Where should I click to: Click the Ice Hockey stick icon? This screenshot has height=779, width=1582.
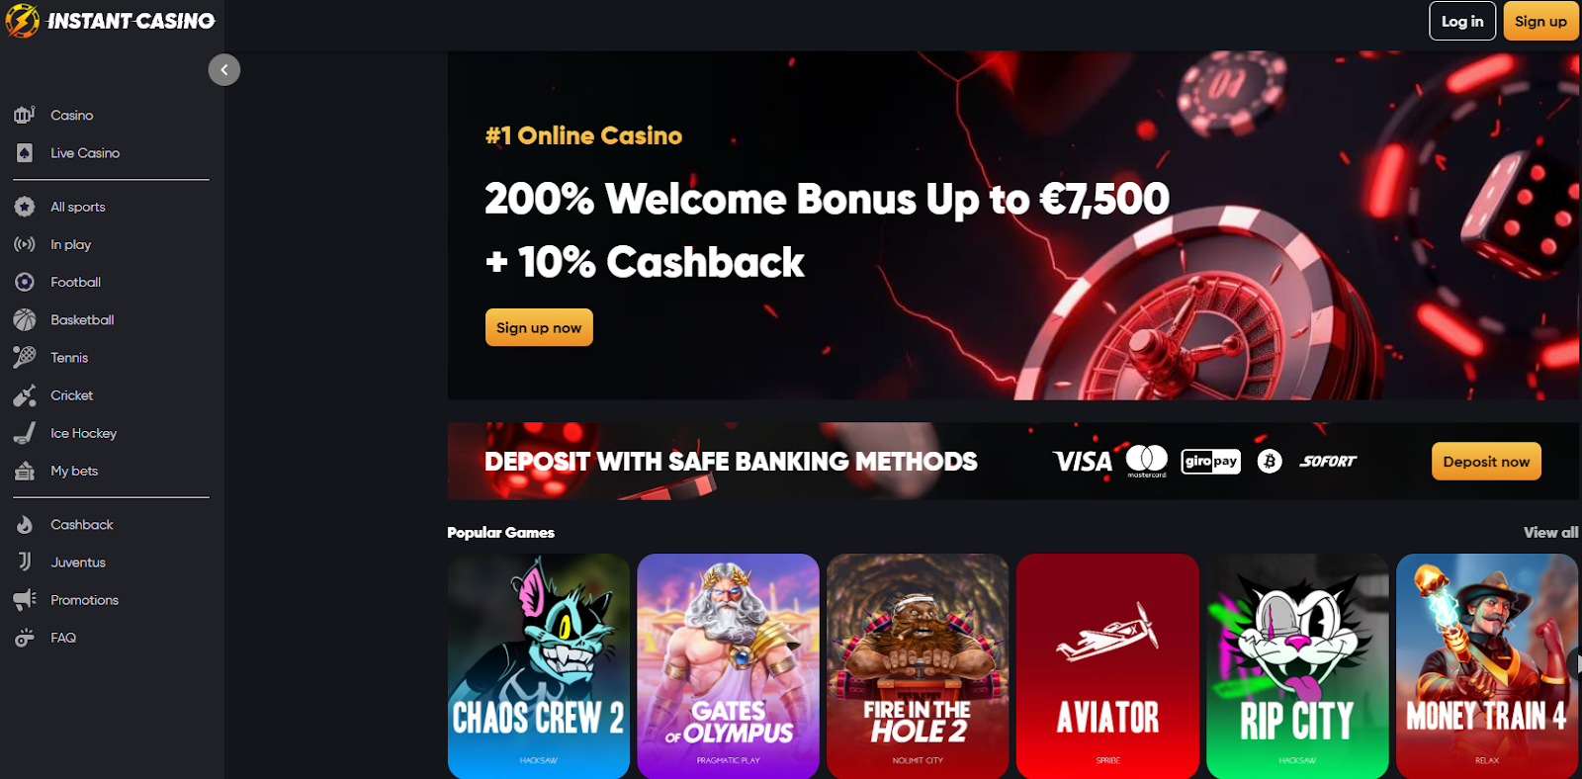(x=25, y=433)
